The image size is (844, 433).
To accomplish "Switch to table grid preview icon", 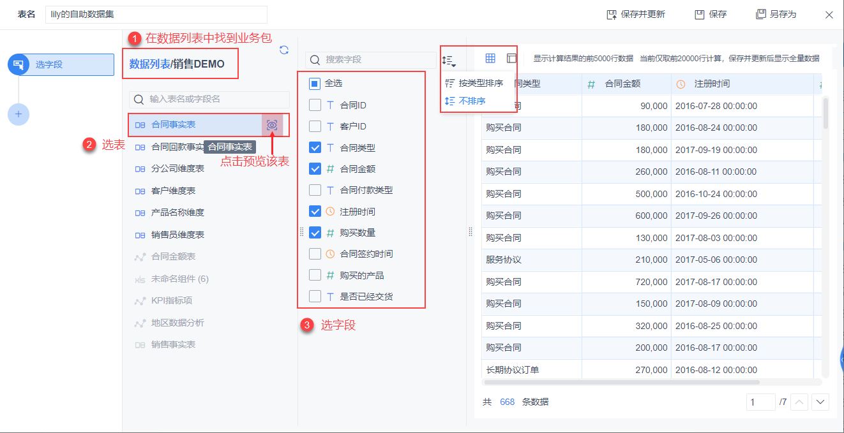I will pyautogui.click(x=490, y=58).
